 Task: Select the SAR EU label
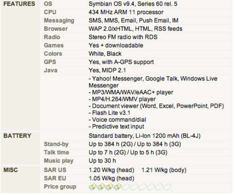click(x=55, y=179)
